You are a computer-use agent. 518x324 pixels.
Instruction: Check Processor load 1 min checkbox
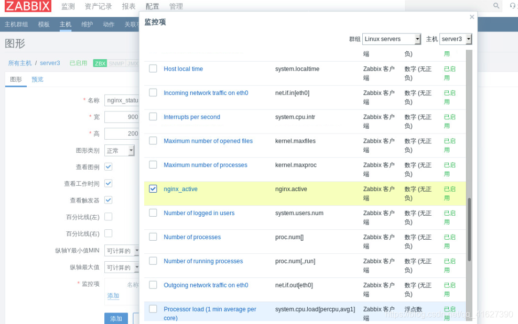pyautogui.click(x=153, y=309)
